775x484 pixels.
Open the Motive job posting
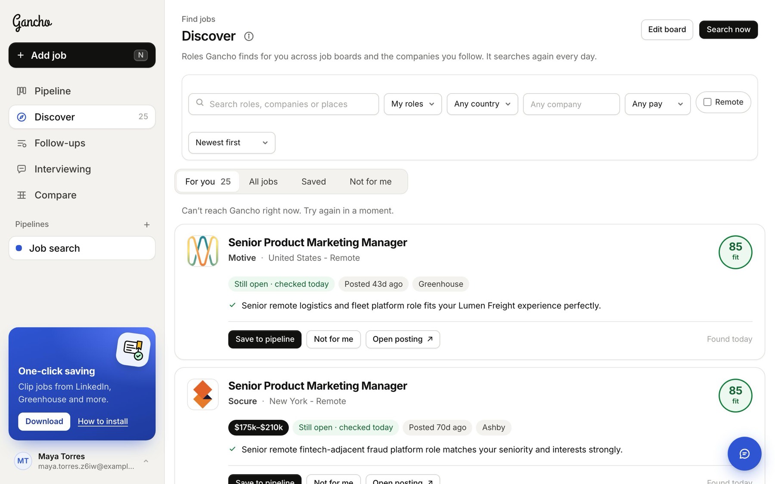(403, 339)
